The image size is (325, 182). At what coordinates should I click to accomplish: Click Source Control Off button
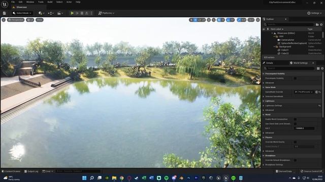pos(311,171)
